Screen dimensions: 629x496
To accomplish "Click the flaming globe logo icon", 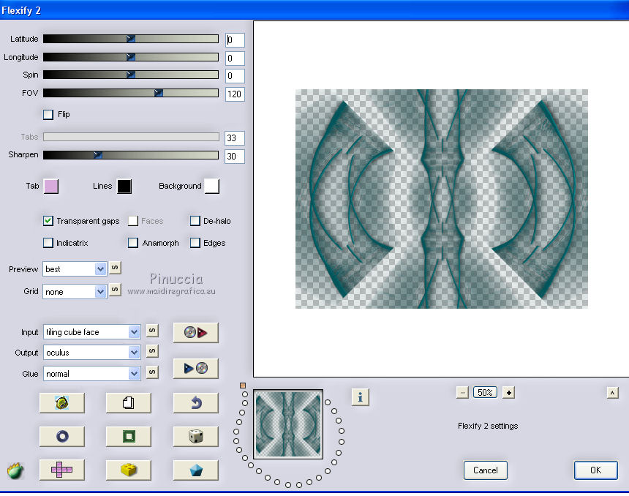I will pos(15,470).
